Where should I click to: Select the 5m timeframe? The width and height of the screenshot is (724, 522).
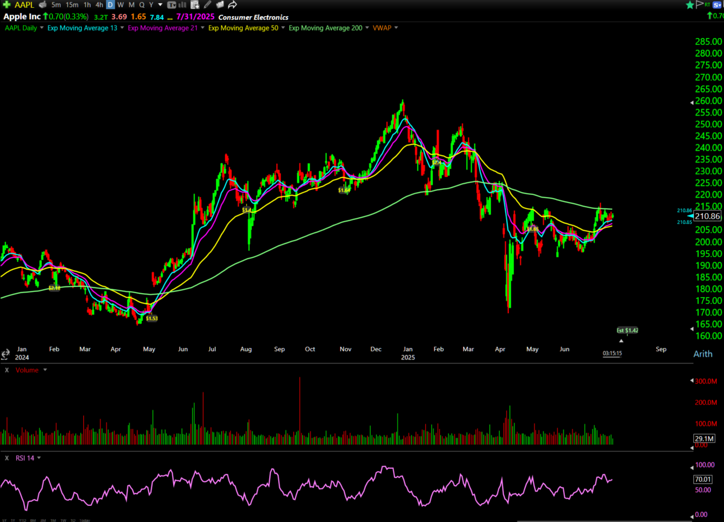56,4
